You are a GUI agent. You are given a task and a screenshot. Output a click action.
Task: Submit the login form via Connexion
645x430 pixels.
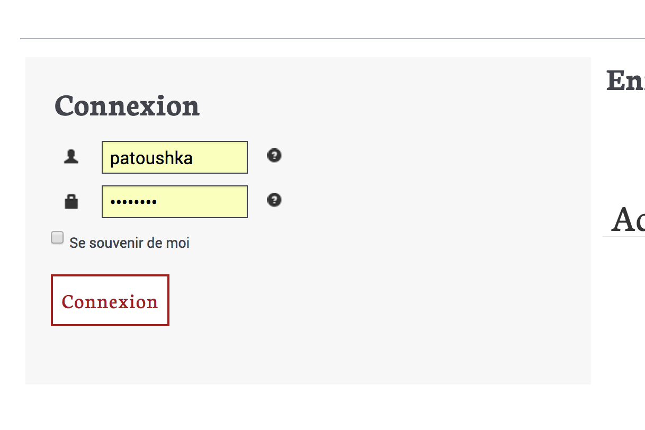(x=110, y=300)
